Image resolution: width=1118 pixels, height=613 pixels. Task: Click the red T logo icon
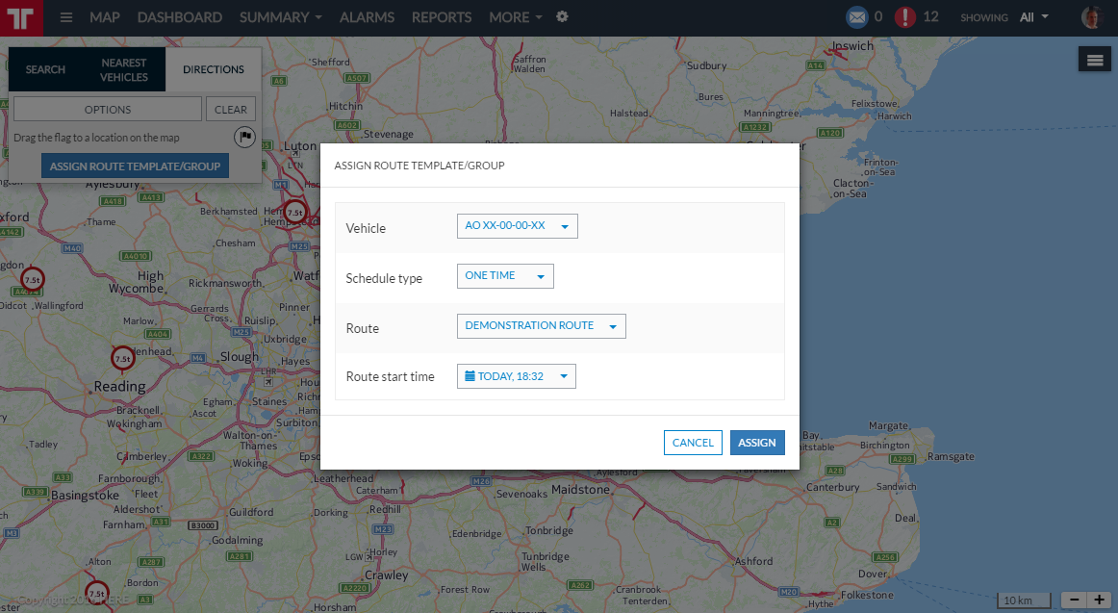(x=21, y=17)
